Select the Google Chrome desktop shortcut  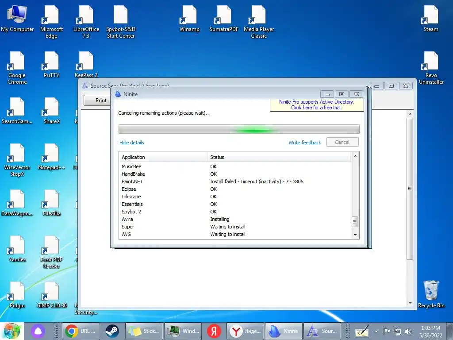point(17,68)
